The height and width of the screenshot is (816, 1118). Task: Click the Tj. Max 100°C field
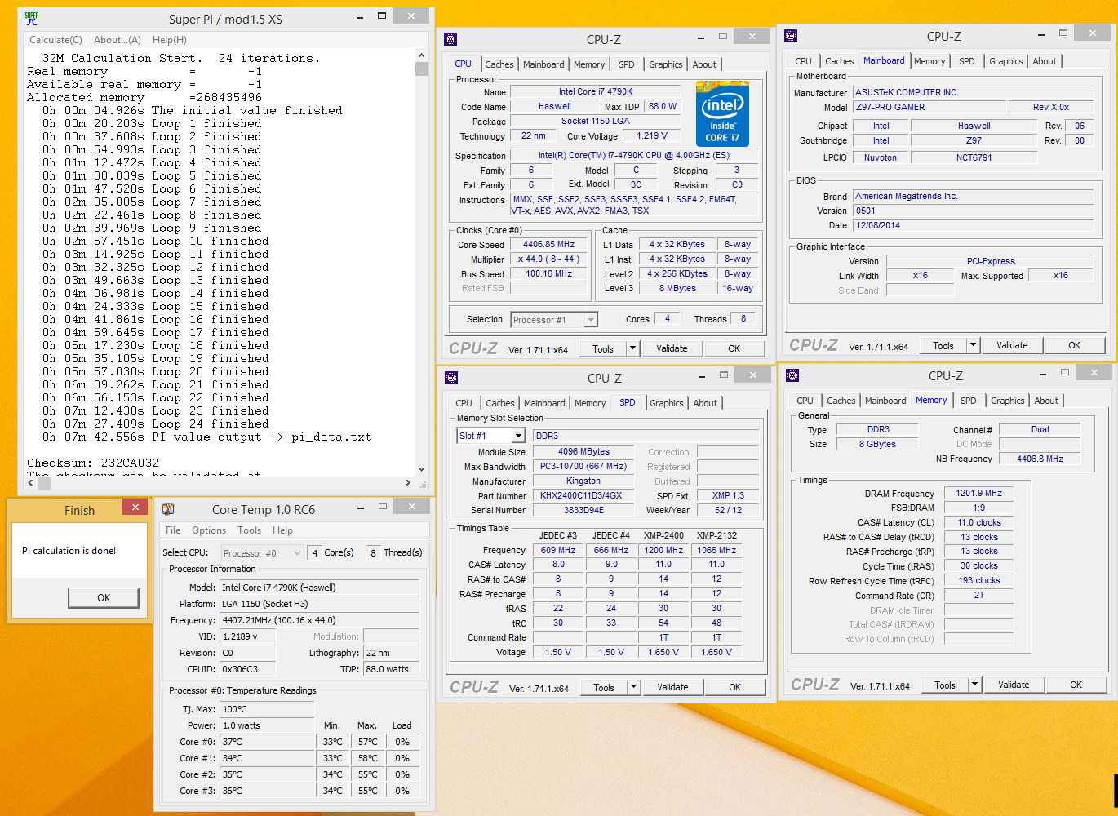tap(267, 709)
